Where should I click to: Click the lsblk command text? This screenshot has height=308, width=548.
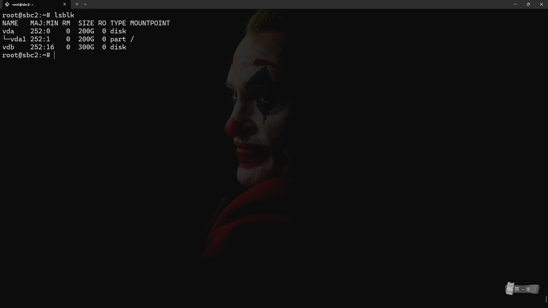tap(64, 15)
